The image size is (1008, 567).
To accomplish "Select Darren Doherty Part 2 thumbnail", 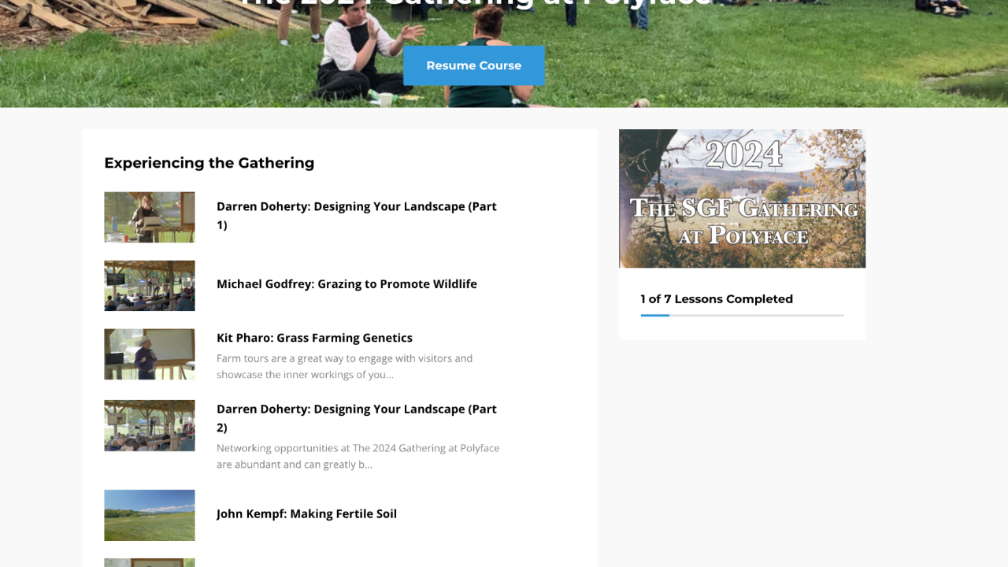I will 150,426.
